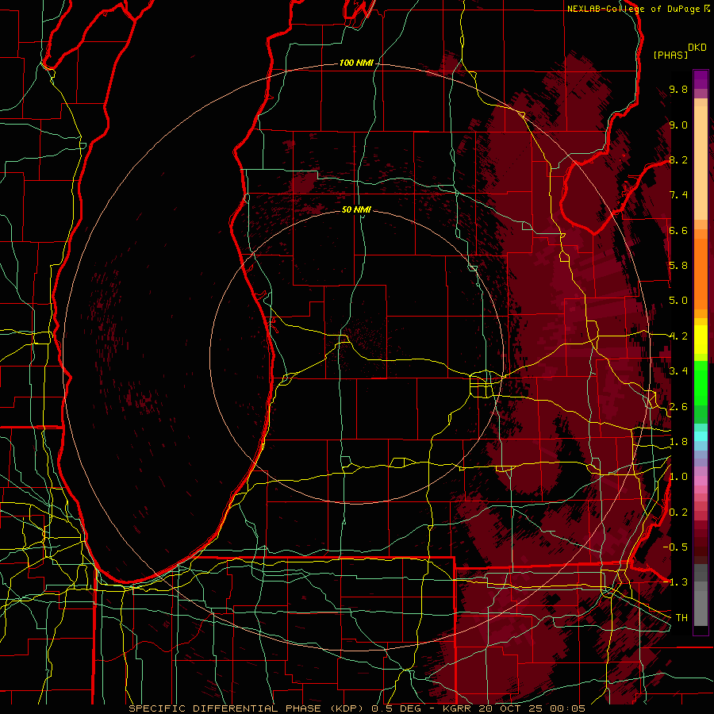Click the yellow segment of color bar
The height and width of the screenshot is (714, 714).
click(701, 340)
